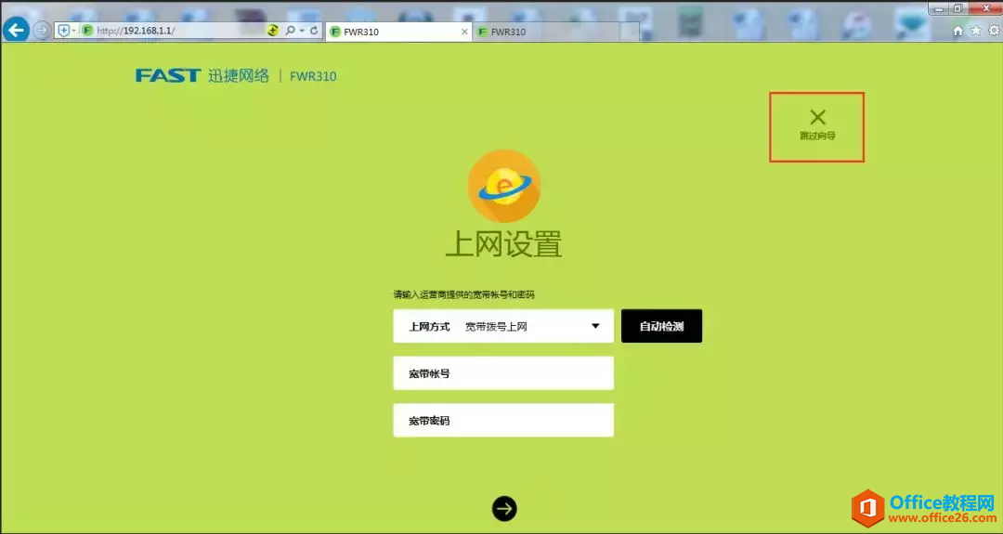This screenshot has width=1003, height=534.
Task: Open browser tools gear icon
Action: [992, 31]
